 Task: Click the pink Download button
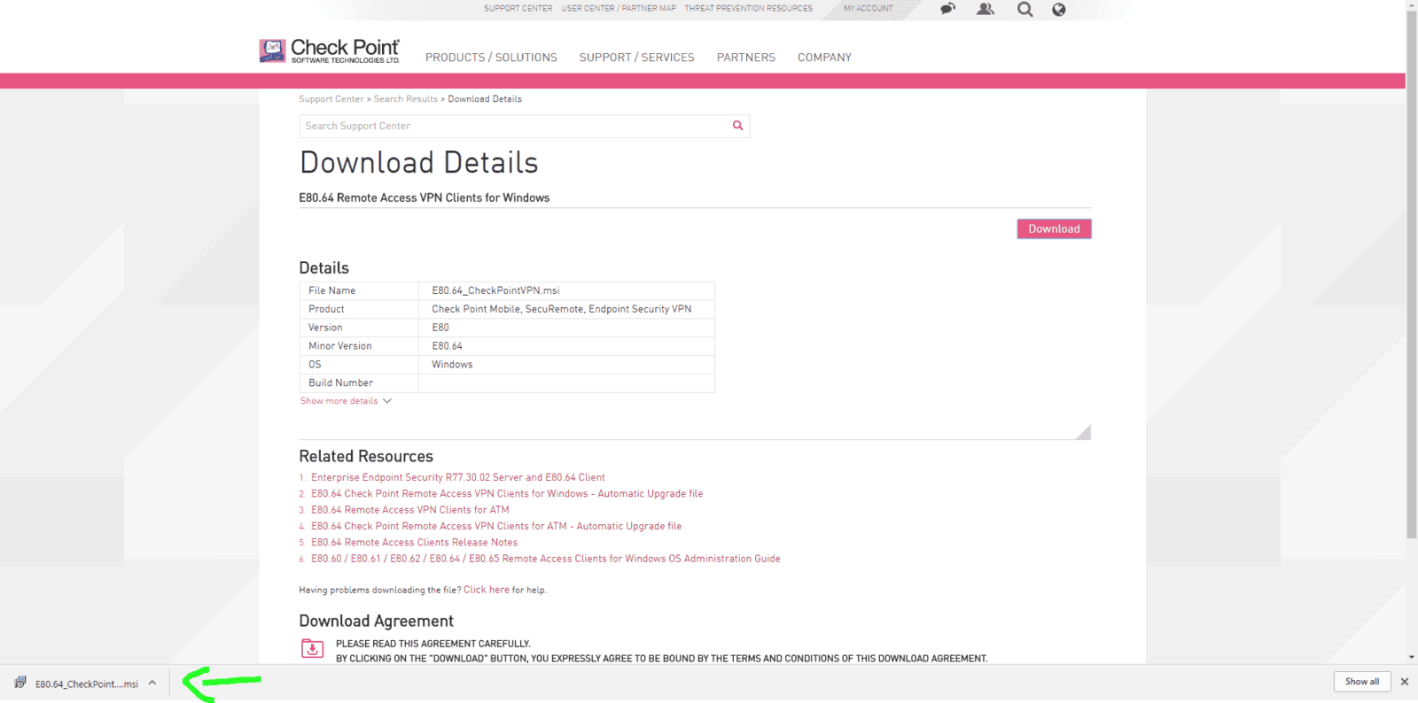click(1054, 228)
